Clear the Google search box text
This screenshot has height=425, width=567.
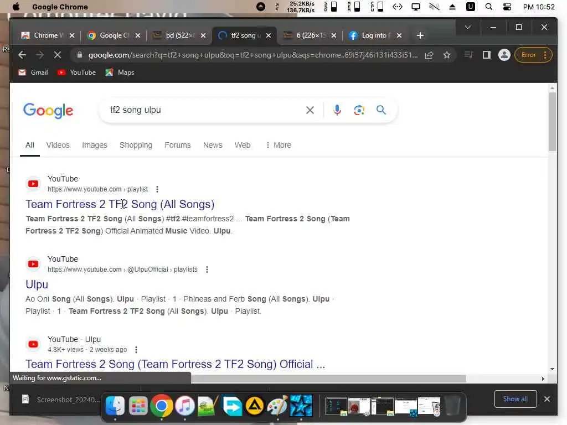(x=310, y=110)
